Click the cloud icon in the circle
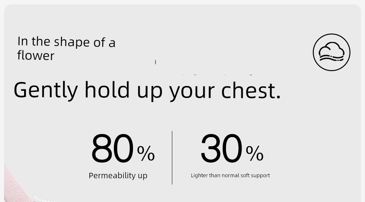Screen dimensions: 365x202 [331, 52]
